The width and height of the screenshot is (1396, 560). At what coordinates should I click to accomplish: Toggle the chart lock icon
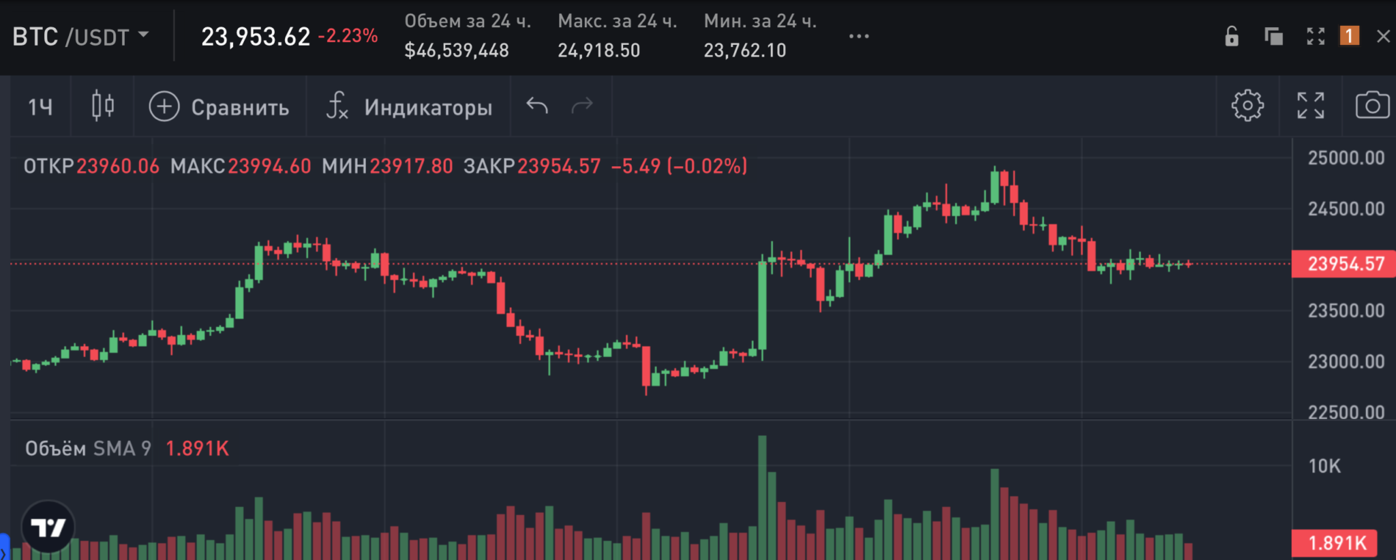click(x=1231, y=37)
